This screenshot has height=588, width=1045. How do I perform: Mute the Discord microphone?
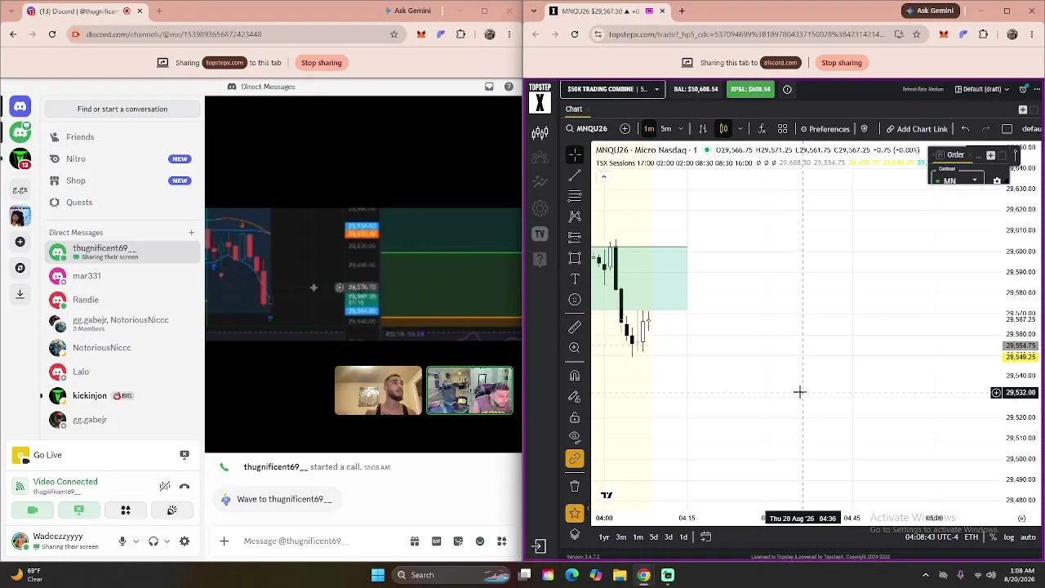122,541
